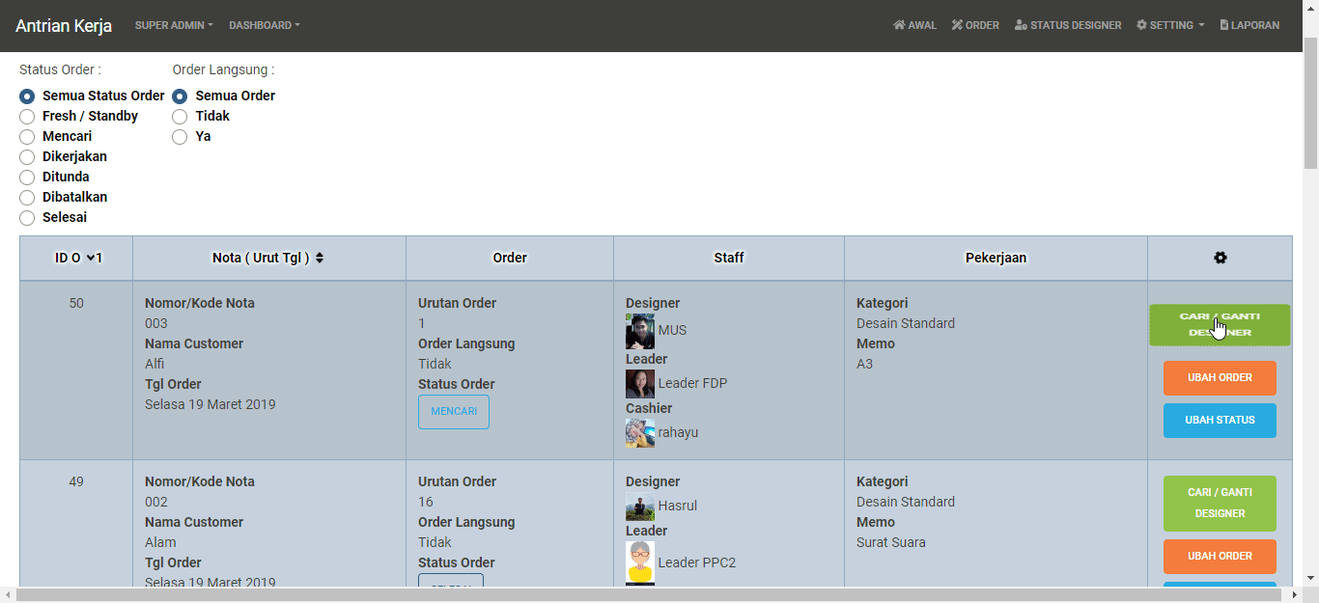This screenshot has width=1319, height=603.
Task: Click Leader FDP avatar photo
Action: tap(639, 384)
